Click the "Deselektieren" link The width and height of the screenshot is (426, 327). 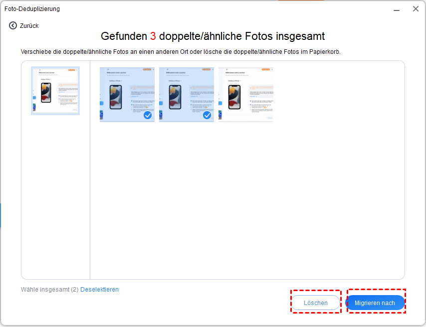click(x=99, y=289)
